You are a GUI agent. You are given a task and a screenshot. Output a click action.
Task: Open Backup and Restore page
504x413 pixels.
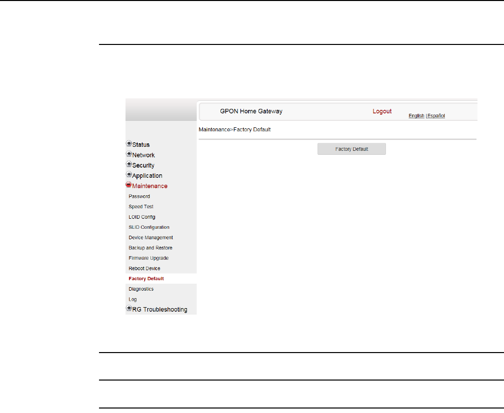tap(150, 248)
